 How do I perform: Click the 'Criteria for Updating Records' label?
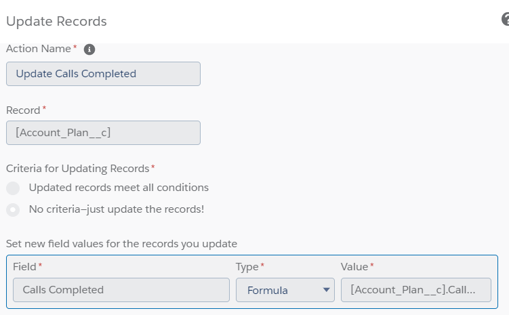(x=77, y=167)
